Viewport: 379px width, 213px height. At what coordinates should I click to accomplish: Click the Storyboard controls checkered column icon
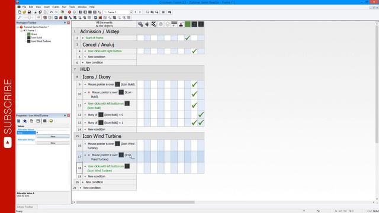coord(154,24)
